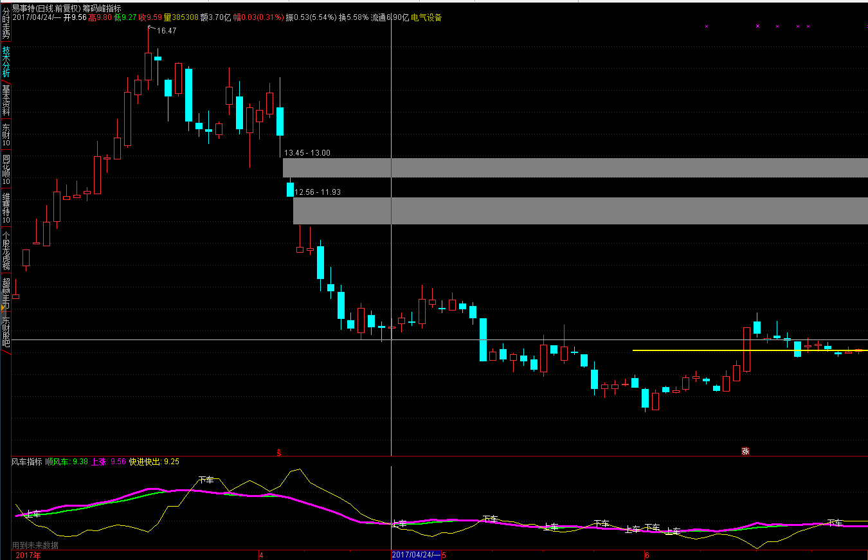Go to the 东财股吧 sidebar tab
The image size is (868, 560).
point(6,332)
